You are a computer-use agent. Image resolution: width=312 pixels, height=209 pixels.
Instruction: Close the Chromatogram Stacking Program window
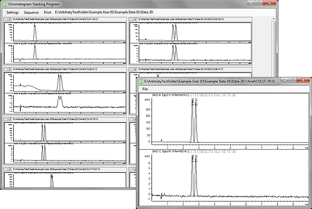[x=269, y=3]
